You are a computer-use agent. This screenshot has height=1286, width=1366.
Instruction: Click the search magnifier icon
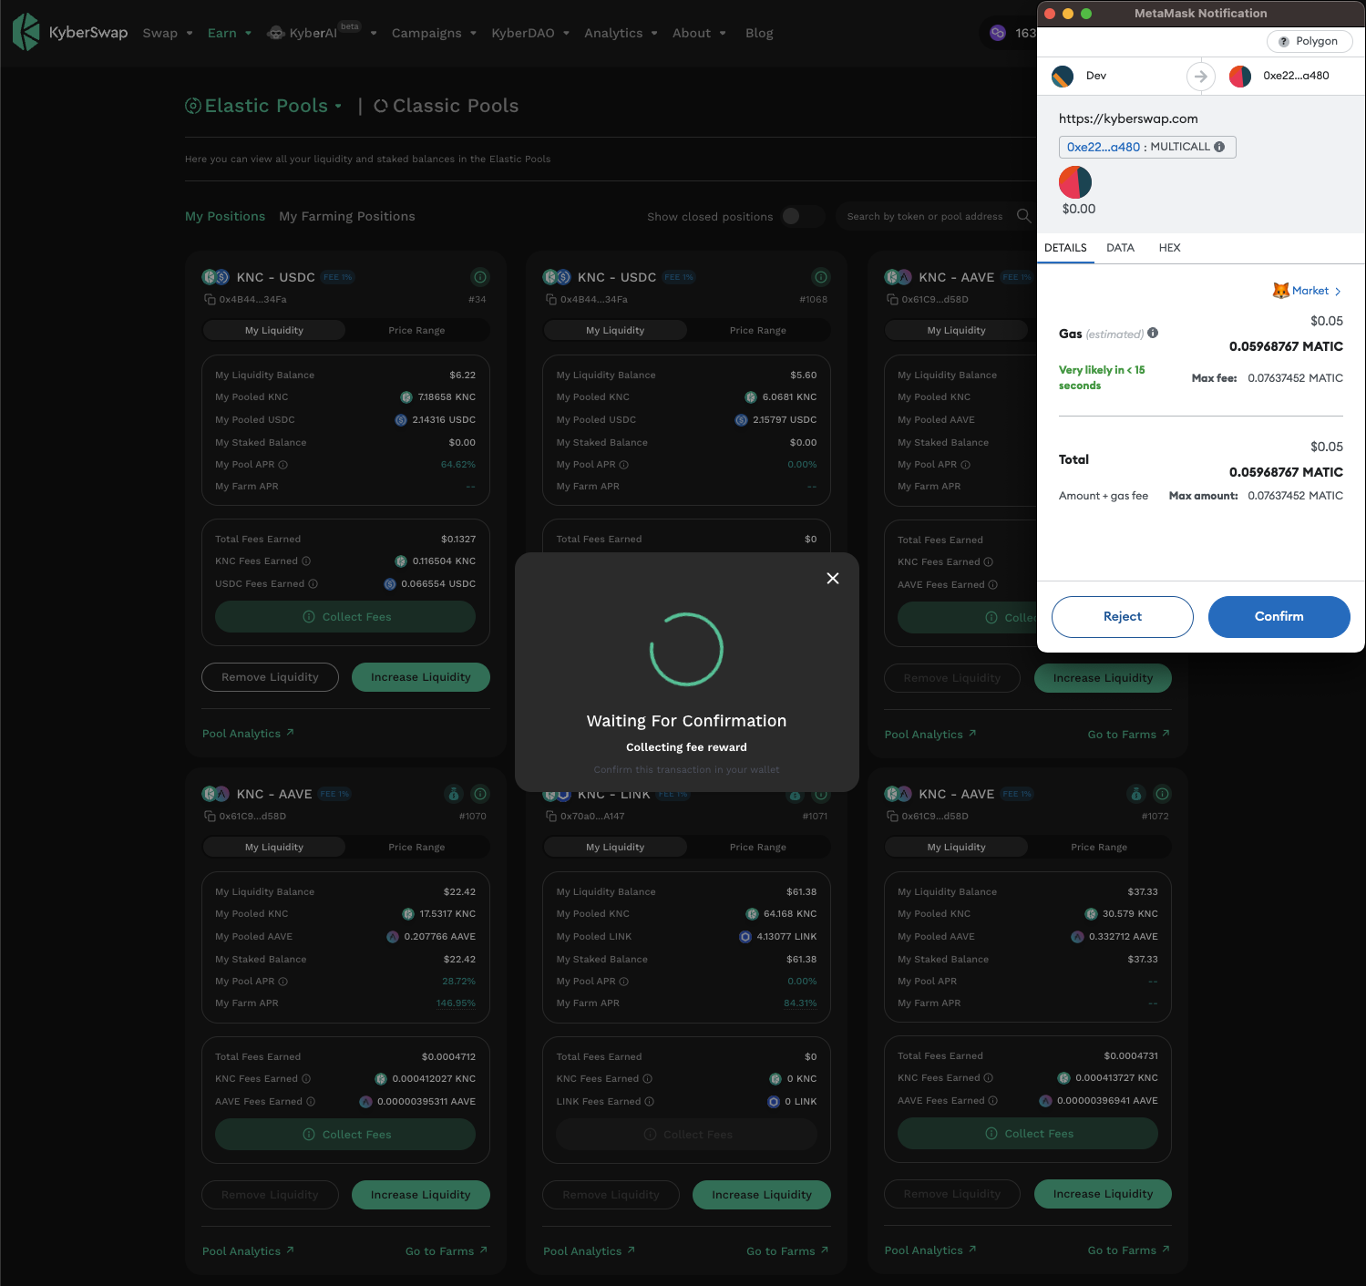(x=1023, y=216)
